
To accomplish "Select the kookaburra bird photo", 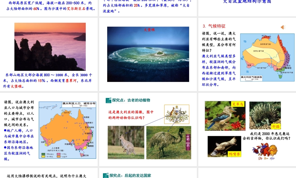I will pos(225,116).
